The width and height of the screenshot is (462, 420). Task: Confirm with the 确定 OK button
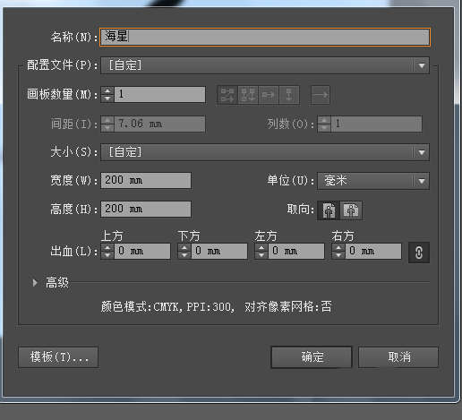pyautogui.click(x=312, y=357)
